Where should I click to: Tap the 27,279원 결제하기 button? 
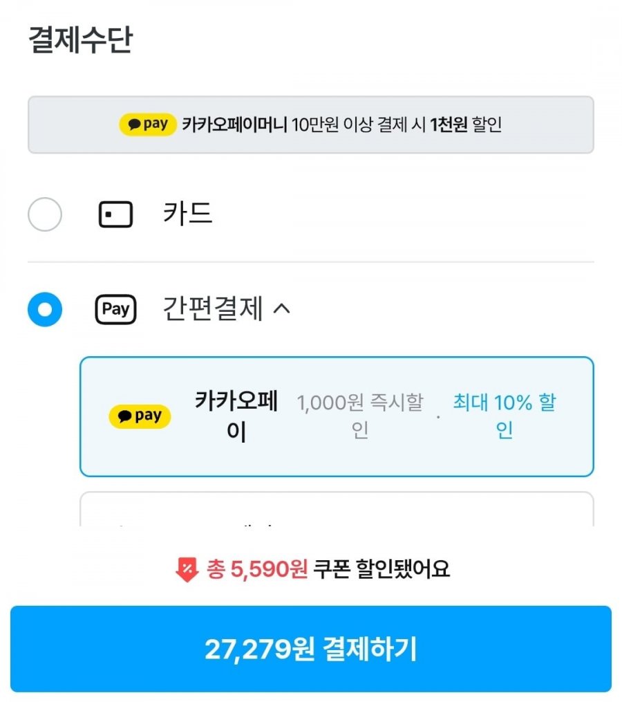coord(311,649)
